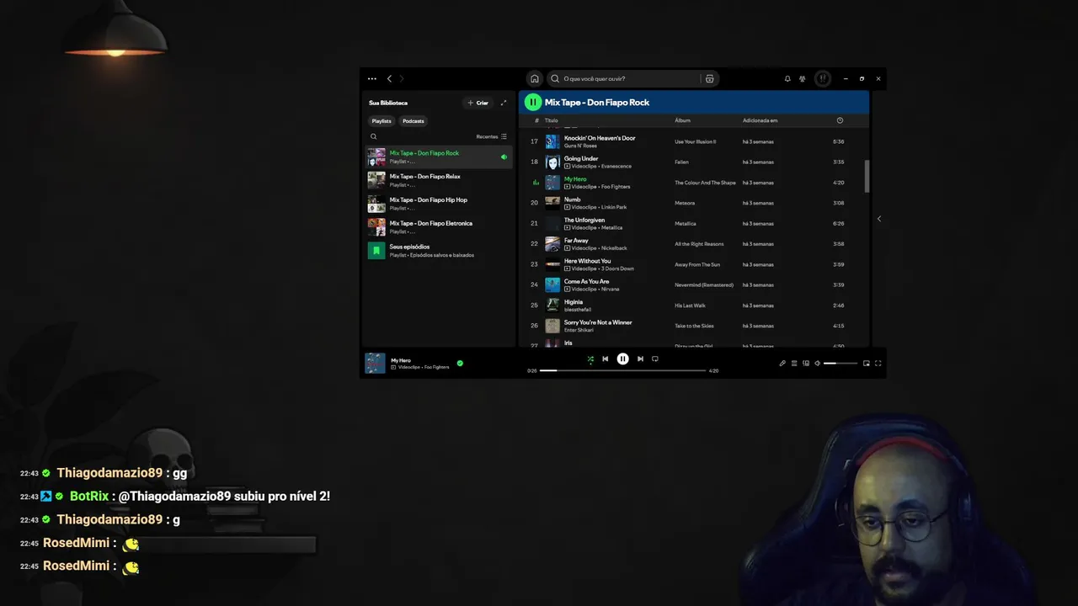Mute with the volume speaker icon
Screen dimensions: 1078x606
tap(817, 364)
